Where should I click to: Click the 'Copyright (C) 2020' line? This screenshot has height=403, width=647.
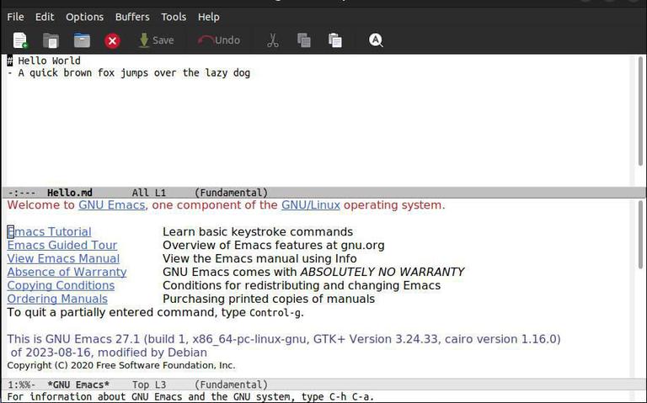coord(121,365)
